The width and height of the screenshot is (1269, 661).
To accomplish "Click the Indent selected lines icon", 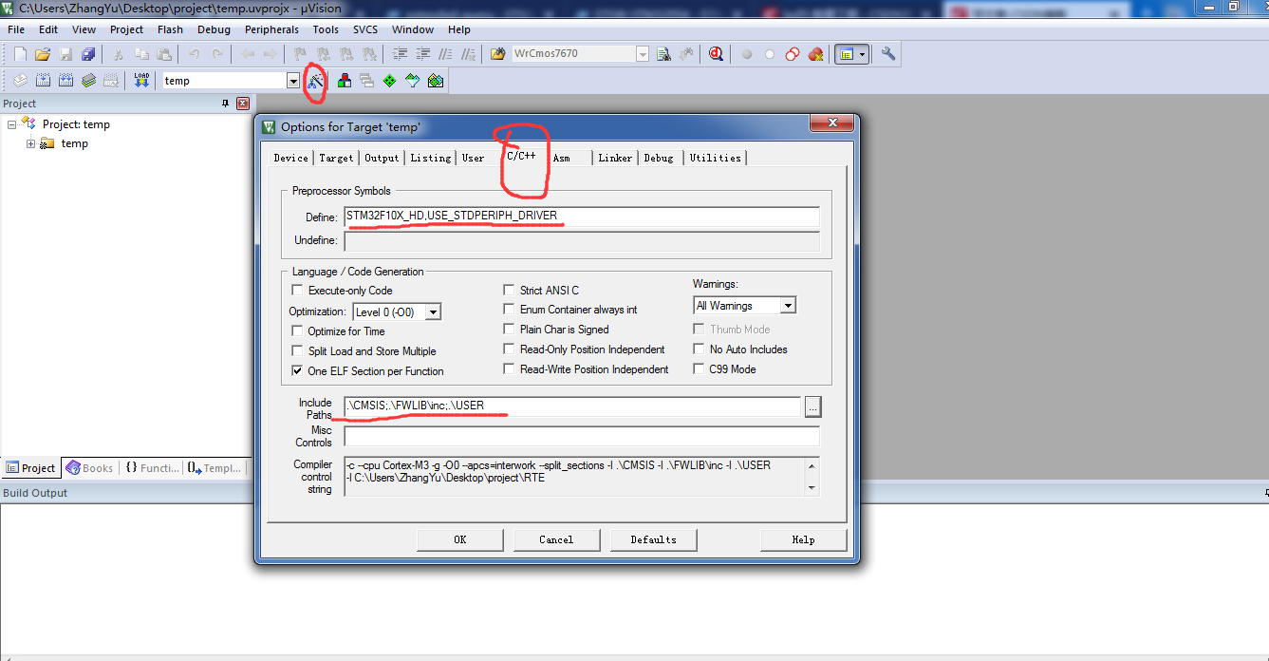I will coord(400,54).
